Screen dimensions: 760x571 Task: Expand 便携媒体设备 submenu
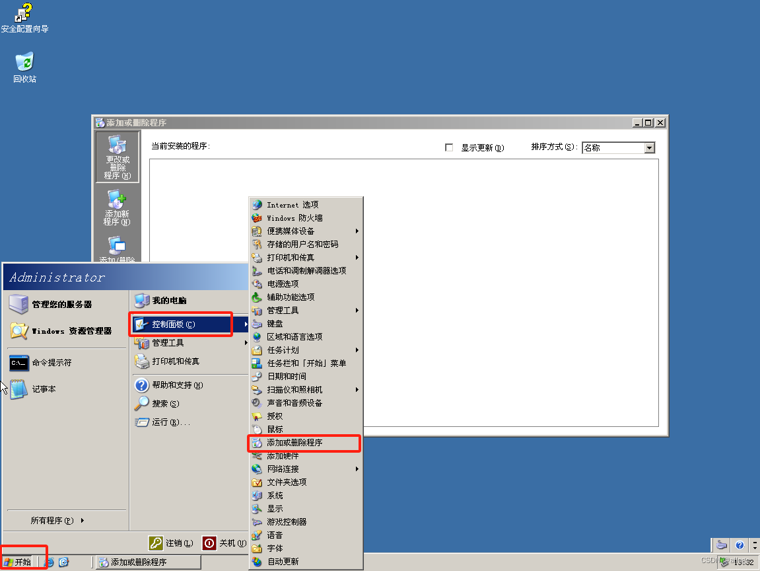coord(306,231)
